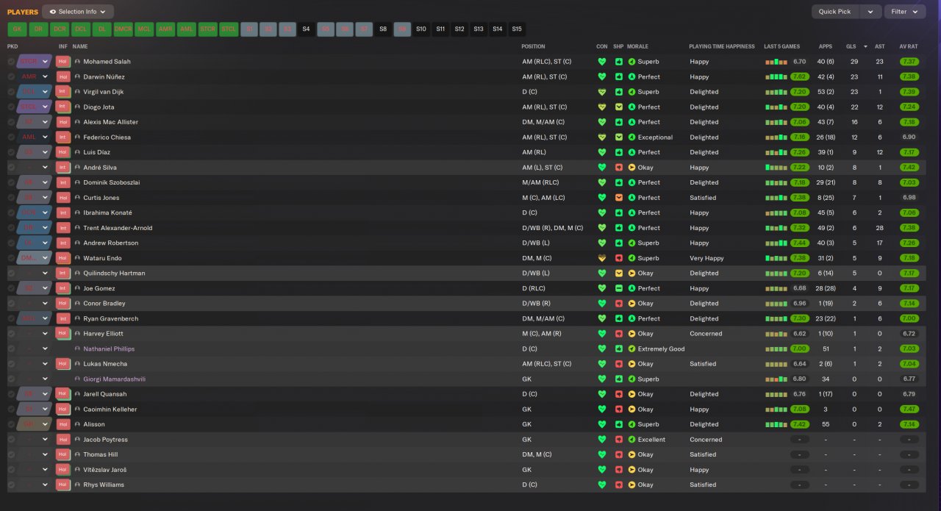Click the Hol info badge for Mohamed Salah
The image size is (941, 511).
pyautogui.click(x=62, y=62)
